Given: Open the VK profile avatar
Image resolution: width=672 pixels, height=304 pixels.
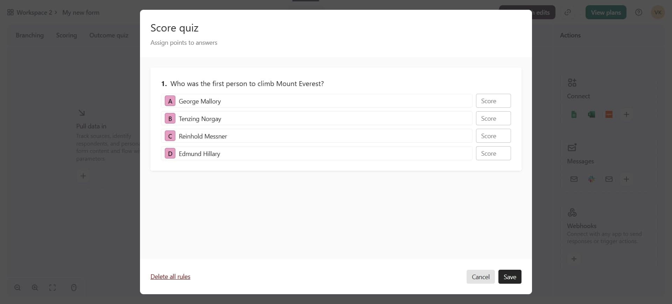Looking at the screenshot, I should pos(658,12).
